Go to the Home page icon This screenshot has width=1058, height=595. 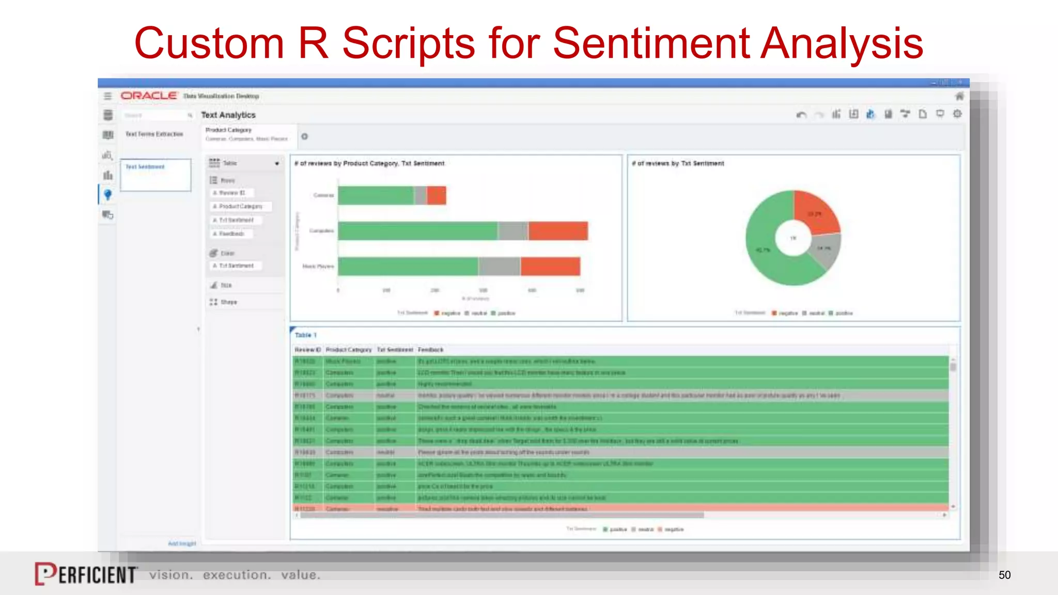click(959, 96)
